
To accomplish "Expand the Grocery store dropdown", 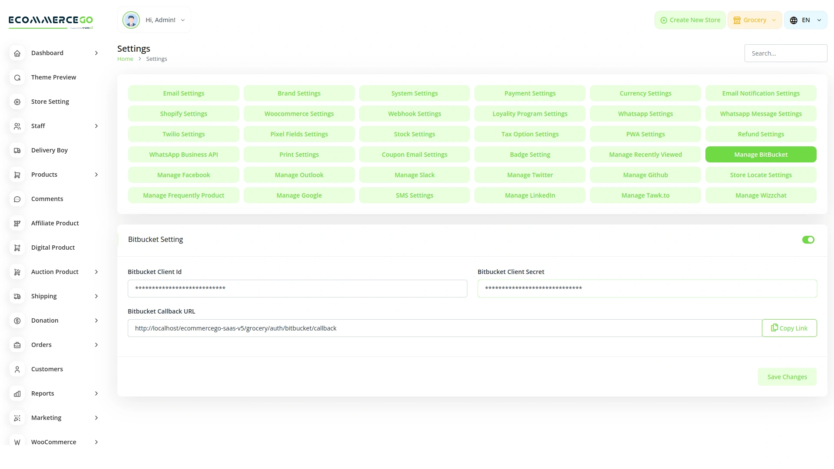I will pyautogui.click(x=755, y=20).
